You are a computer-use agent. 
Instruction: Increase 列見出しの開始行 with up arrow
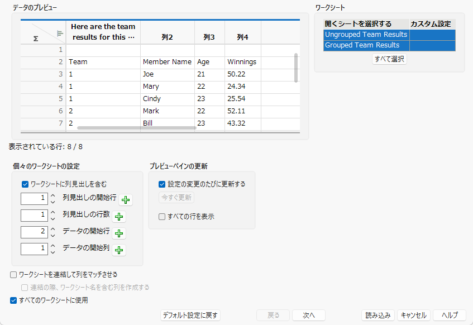[x=53, y=195]
